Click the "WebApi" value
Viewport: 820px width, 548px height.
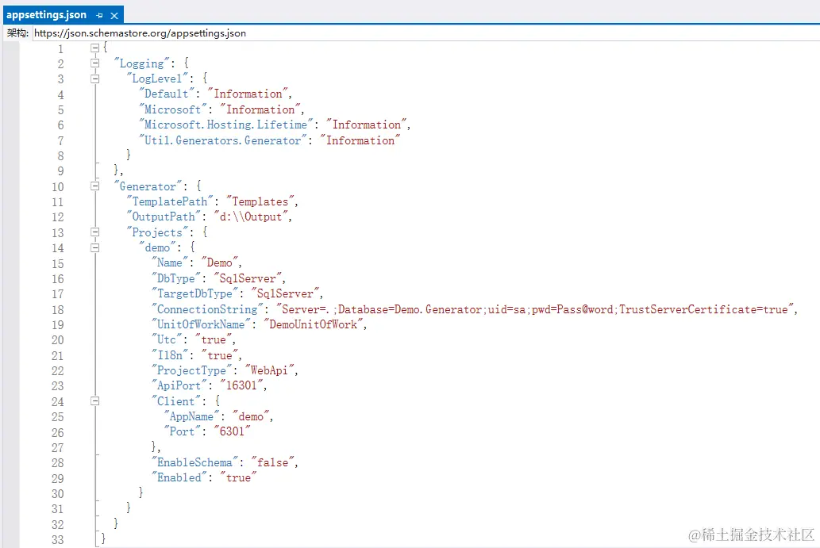pyautogui.click(x=269, y=370)
